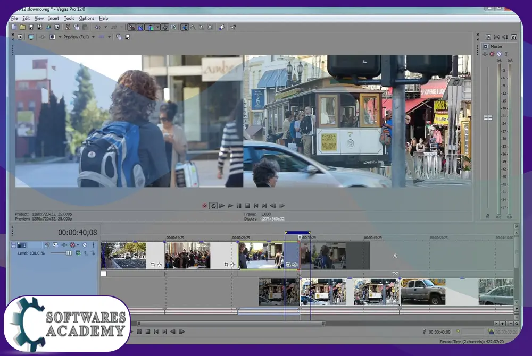The height and width of the screenshot is (356, 532).
Task: Click the Record button under preview
Action: [x=205, y=206]
